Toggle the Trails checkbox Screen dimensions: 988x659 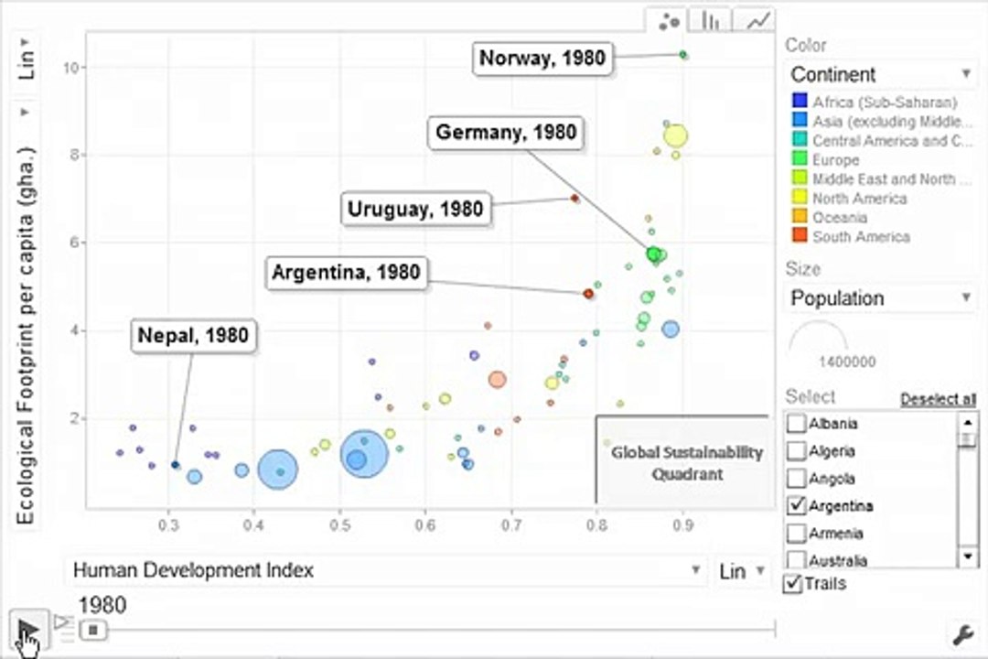792,583
